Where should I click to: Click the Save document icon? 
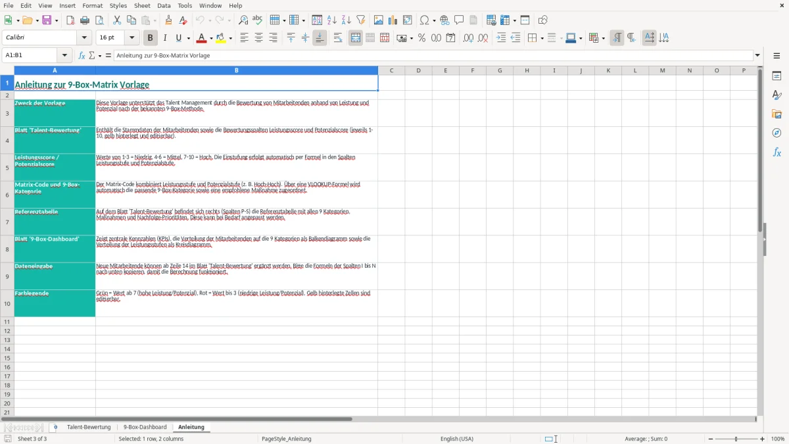[47, 20]
